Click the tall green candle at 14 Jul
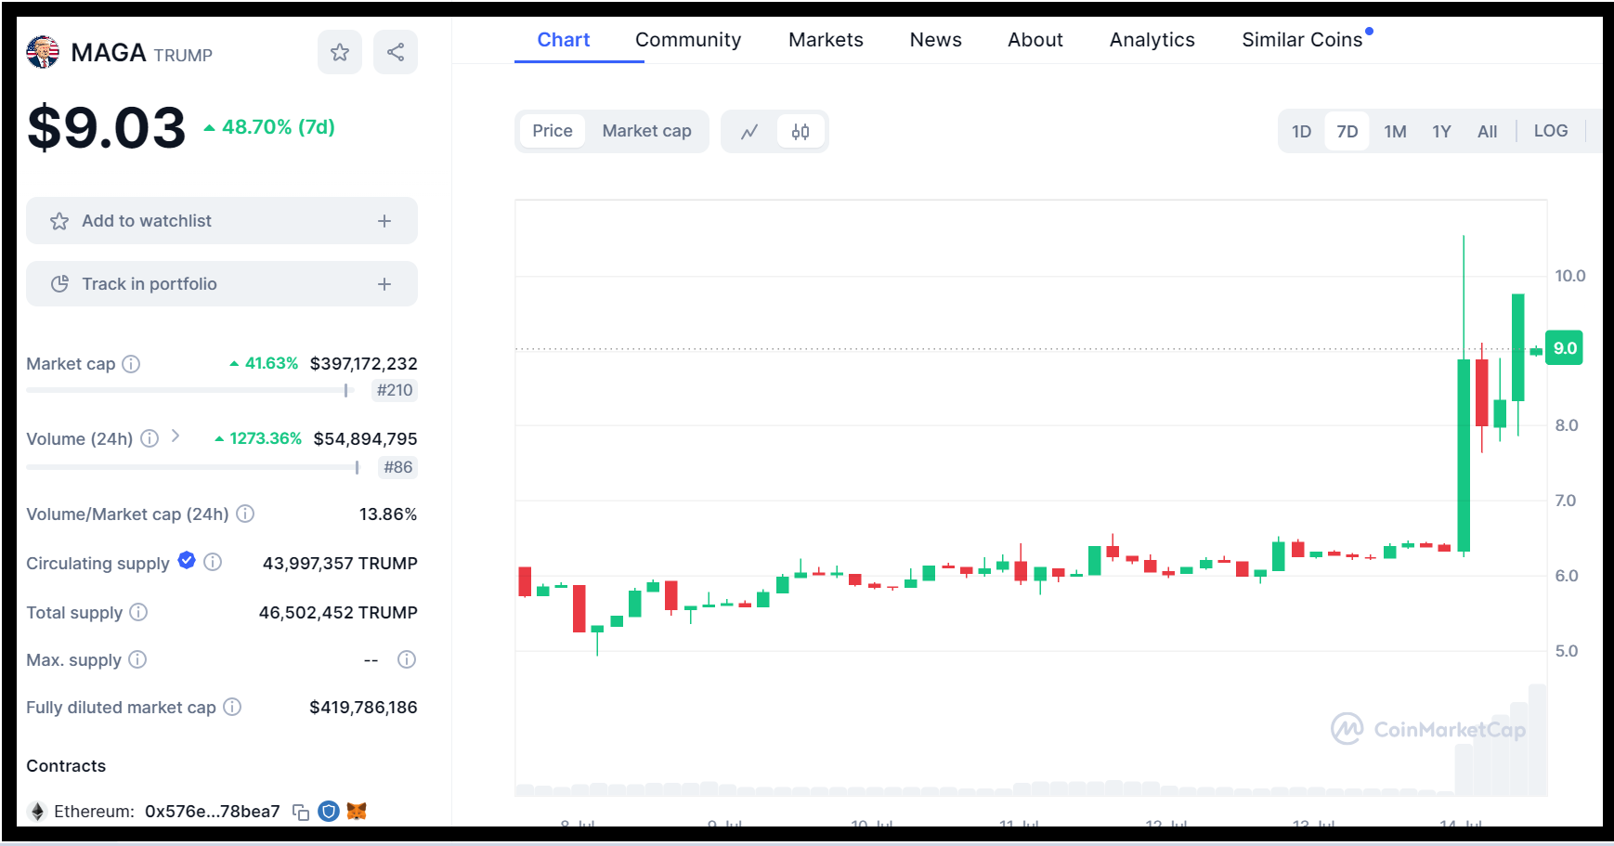The height and width of the screenshot is (846, 1614). point(1464,455)
